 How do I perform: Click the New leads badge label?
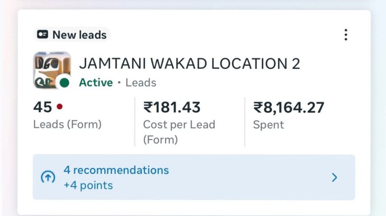coord(80,35)
